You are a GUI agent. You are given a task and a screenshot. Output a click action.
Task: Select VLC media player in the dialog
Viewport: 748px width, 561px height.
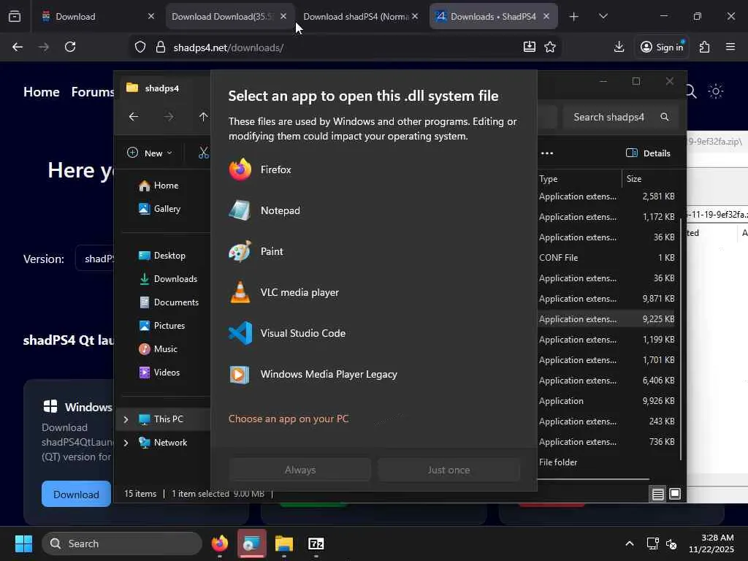373,292
